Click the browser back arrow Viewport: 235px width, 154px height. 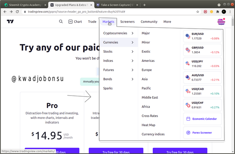pyautogui.click(x=5, y=12)
